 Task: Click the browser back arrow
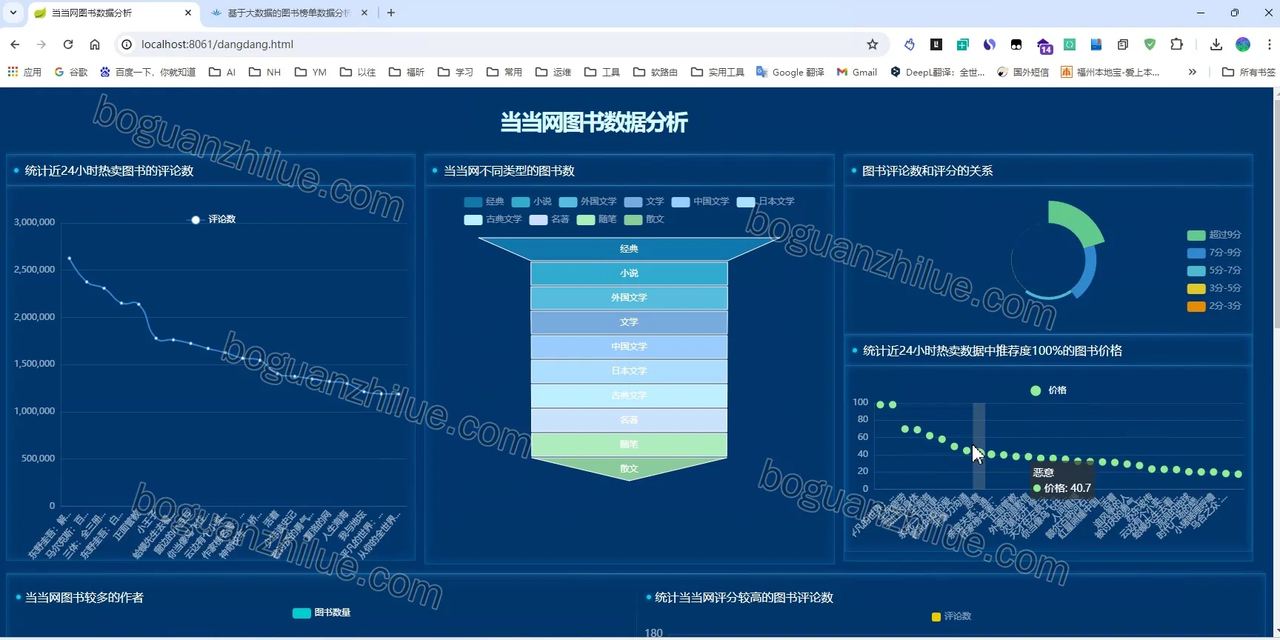[15, 44]
